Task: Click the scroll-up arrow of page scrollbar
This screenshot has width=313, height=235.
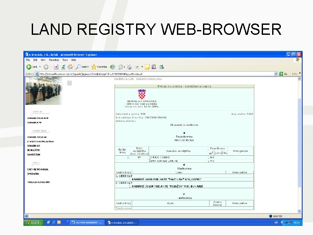Action: coord(299,79)
